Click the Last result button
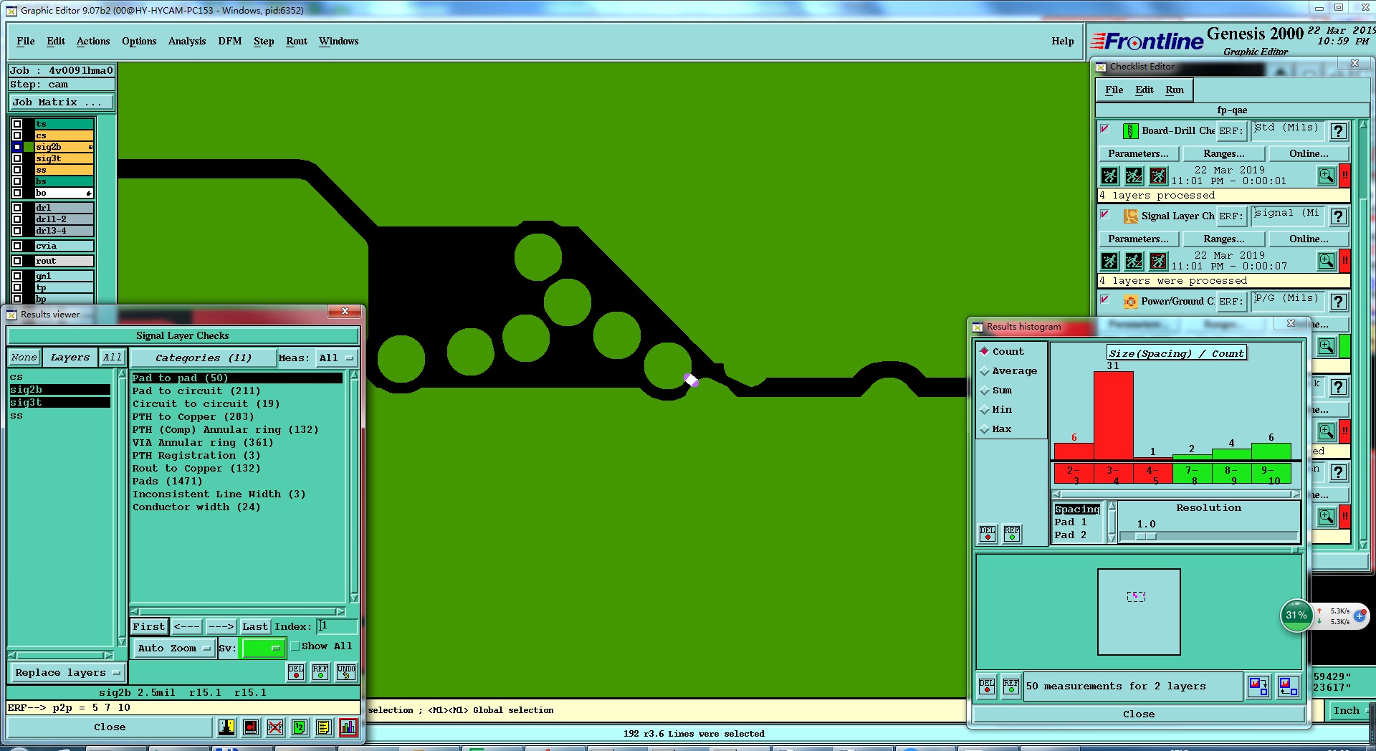 point(255,627)
